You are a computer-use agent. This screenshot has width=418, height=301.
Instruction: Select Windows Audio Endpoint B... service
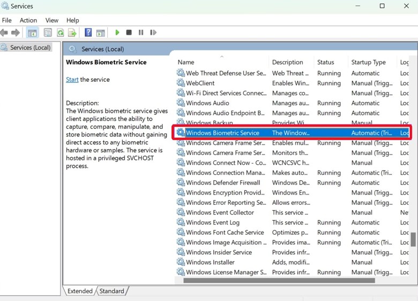point(225,113)
